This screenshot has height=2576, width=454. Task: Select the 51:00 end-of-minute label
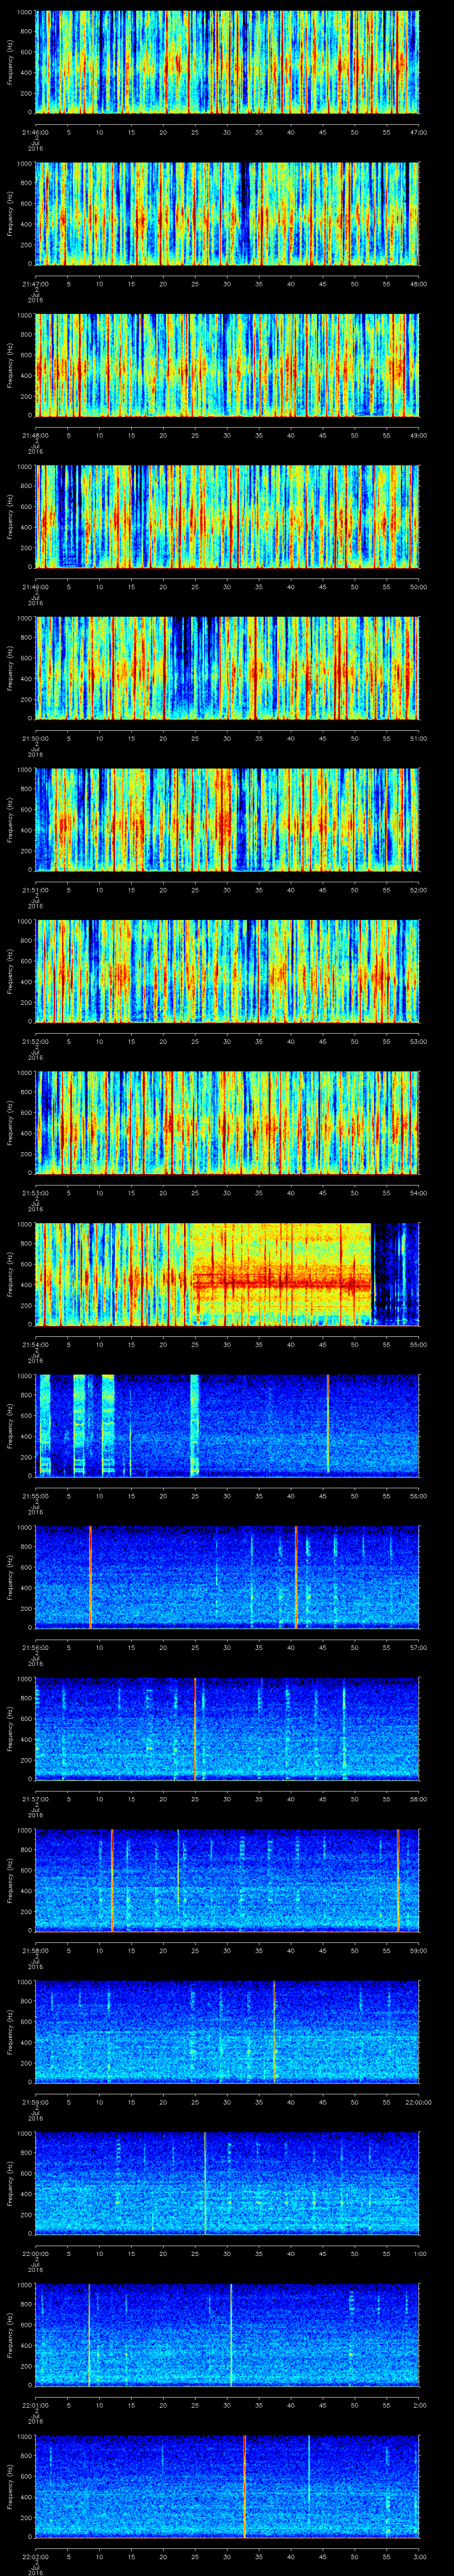[x=418, y=738]
